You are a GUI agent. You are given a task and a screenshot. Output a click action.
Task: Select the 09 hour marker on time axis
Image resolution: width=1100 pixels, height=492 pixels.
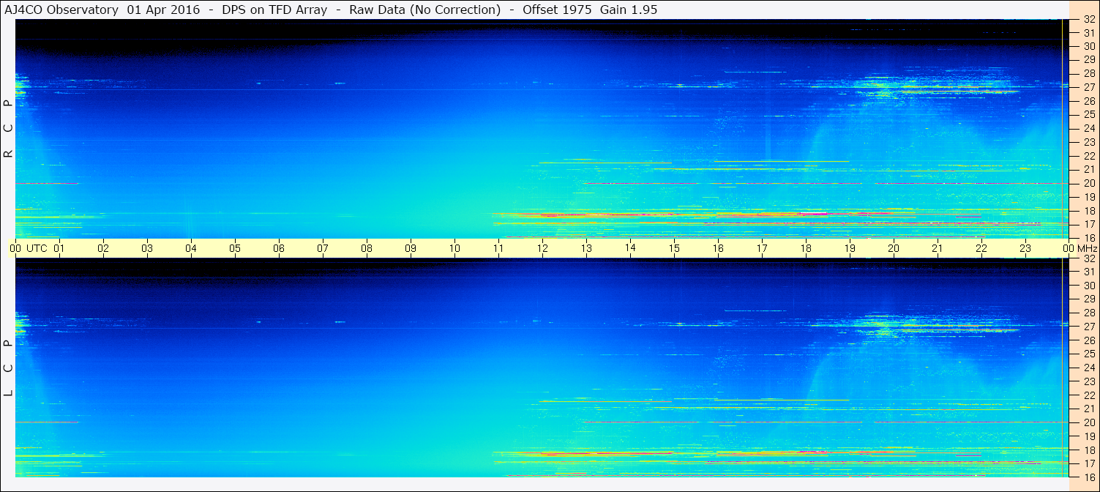(x=411, y=248)
